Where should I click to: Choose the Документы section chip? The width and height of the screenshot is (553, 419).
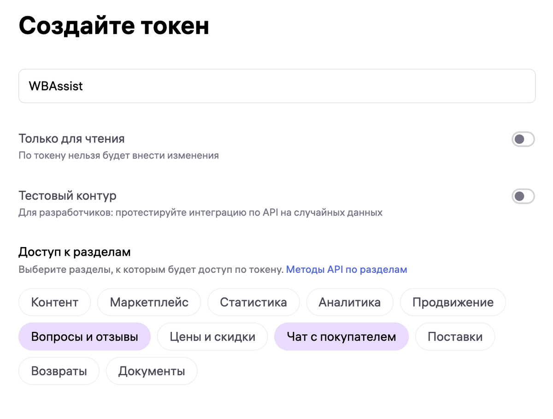(x=152, y=371)
